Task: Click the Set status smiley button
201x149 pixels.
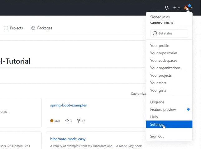Action: (x=169, y=33)
